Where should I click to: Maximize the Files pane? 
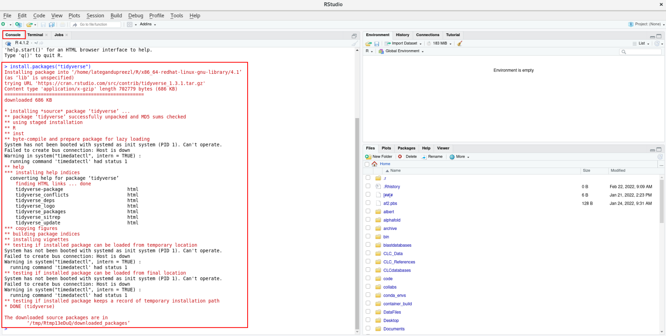click(x=659, y=149)
